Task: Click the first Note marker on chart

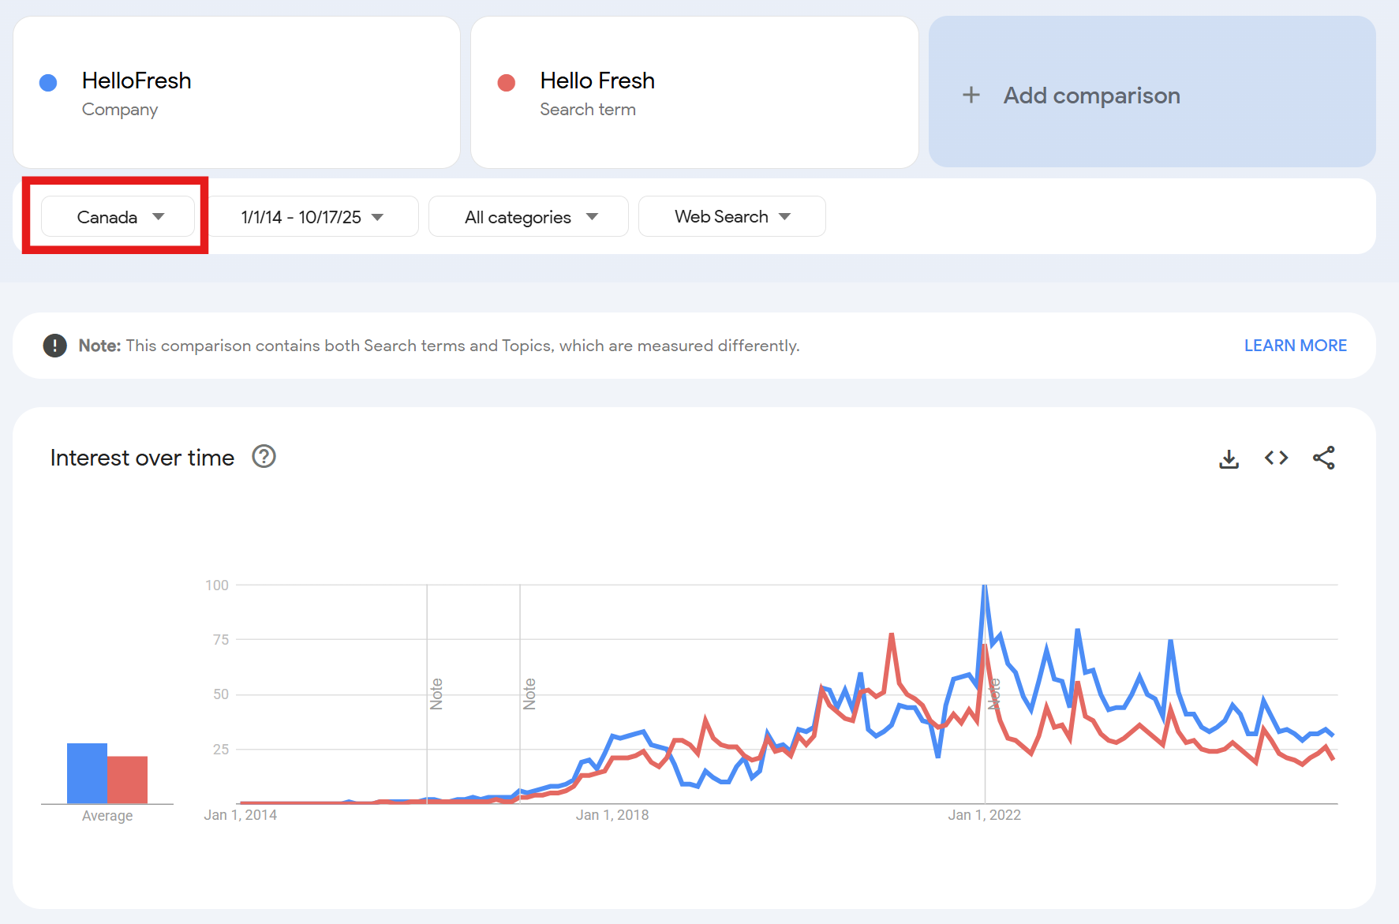Action: point(436,694)
